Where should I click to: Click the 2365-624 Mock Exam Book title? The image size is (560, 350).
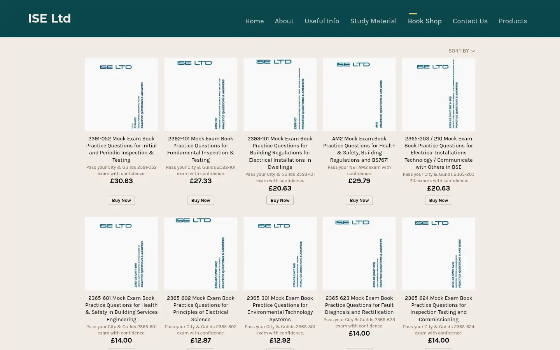click(x=439, y=309)
